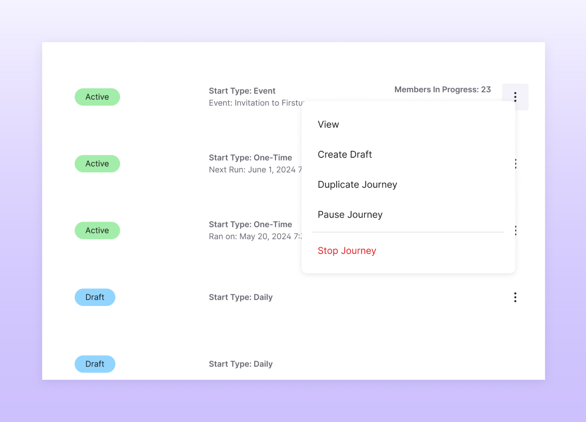Choose Create Draft in the menu

345,154
